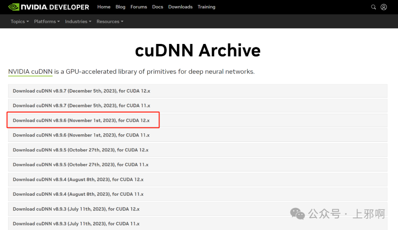Expand the Platforms dropdown
The height and width of the screenshot is (230, 398).
47,21
